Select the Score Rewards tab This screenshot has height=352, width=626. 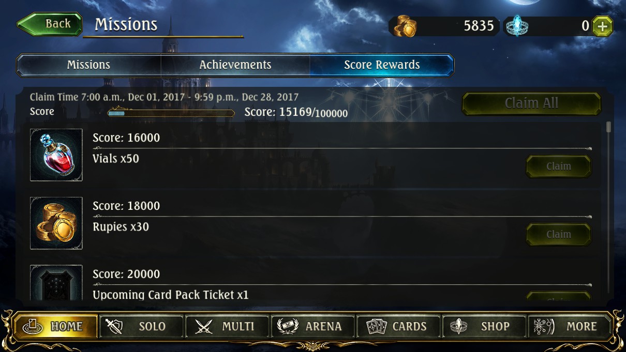coord(382,65)
